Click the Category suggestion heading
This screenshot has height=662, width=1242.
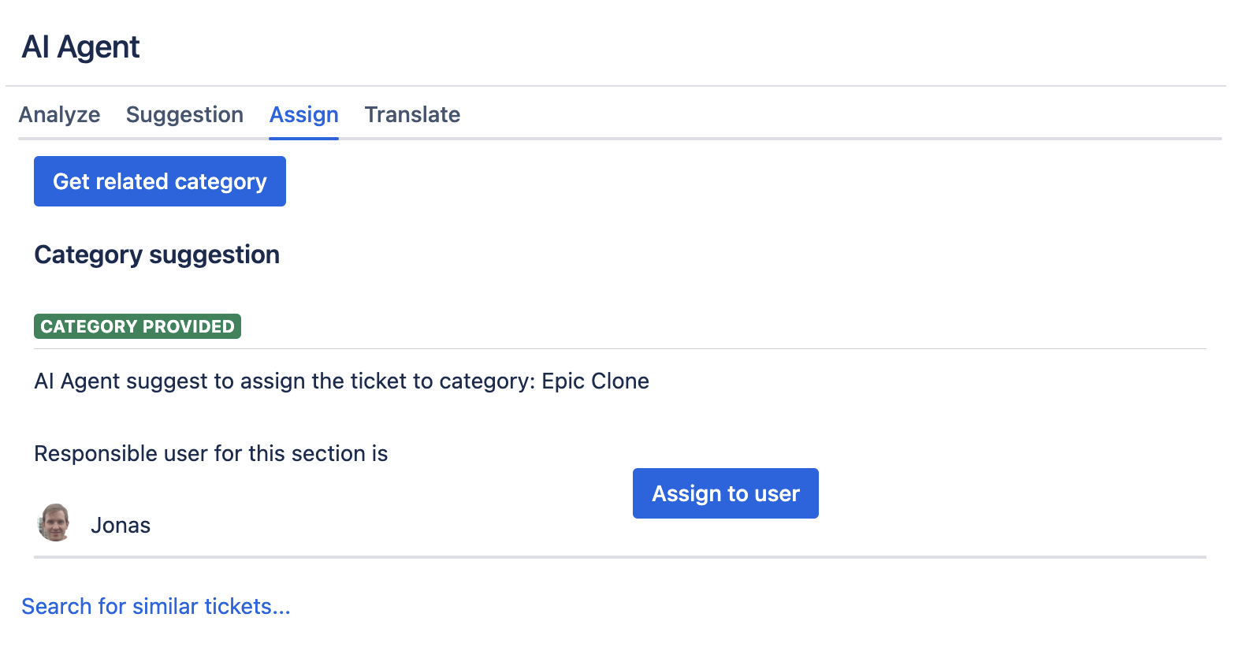(x=157, y=255)
